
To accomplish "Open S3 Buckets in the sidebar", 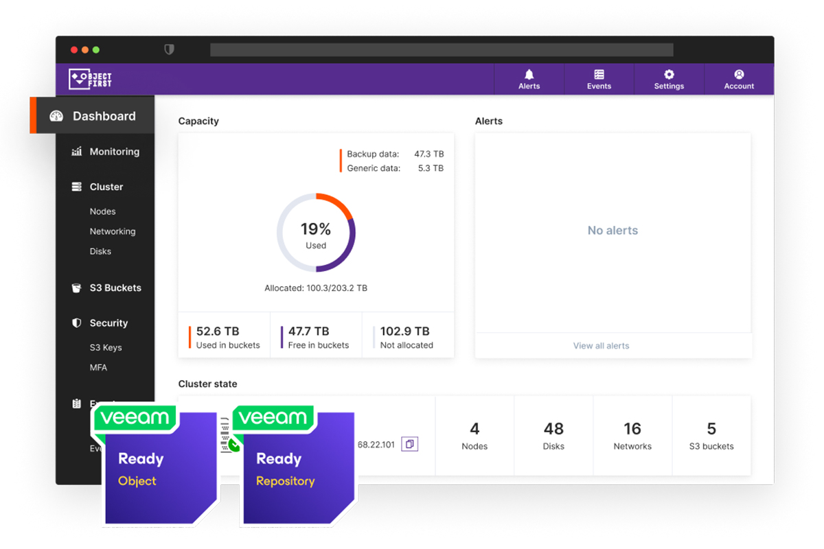I will point(115,288).
